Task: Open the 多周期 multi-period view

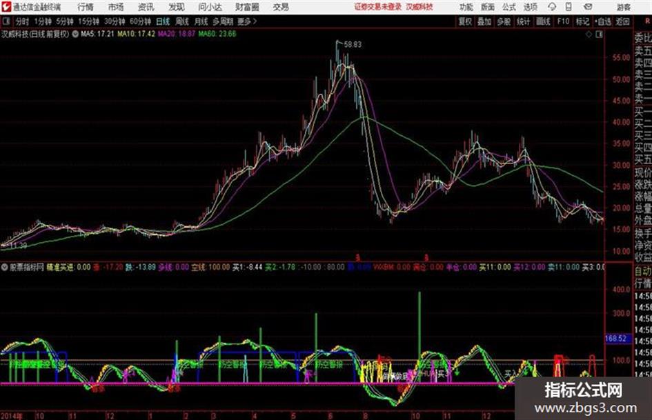Action: click(x=222, y=21)
